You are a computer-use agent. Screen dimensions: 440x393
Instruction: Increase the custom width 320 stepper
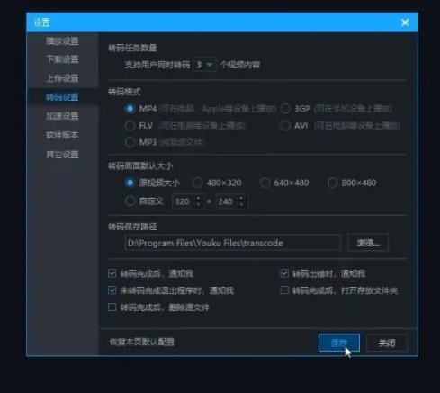pyautogui.click(x=198, y=198)
